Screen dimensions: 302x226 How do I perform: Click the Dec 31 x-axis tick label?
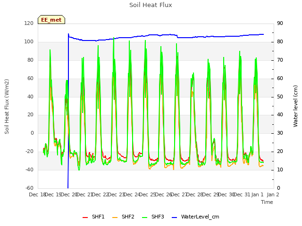(242, 194)
